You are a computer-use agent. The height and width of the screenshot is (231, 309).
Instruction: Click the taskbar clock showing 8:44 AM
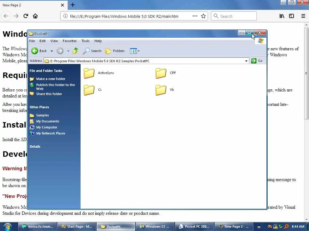pos(298,226)
